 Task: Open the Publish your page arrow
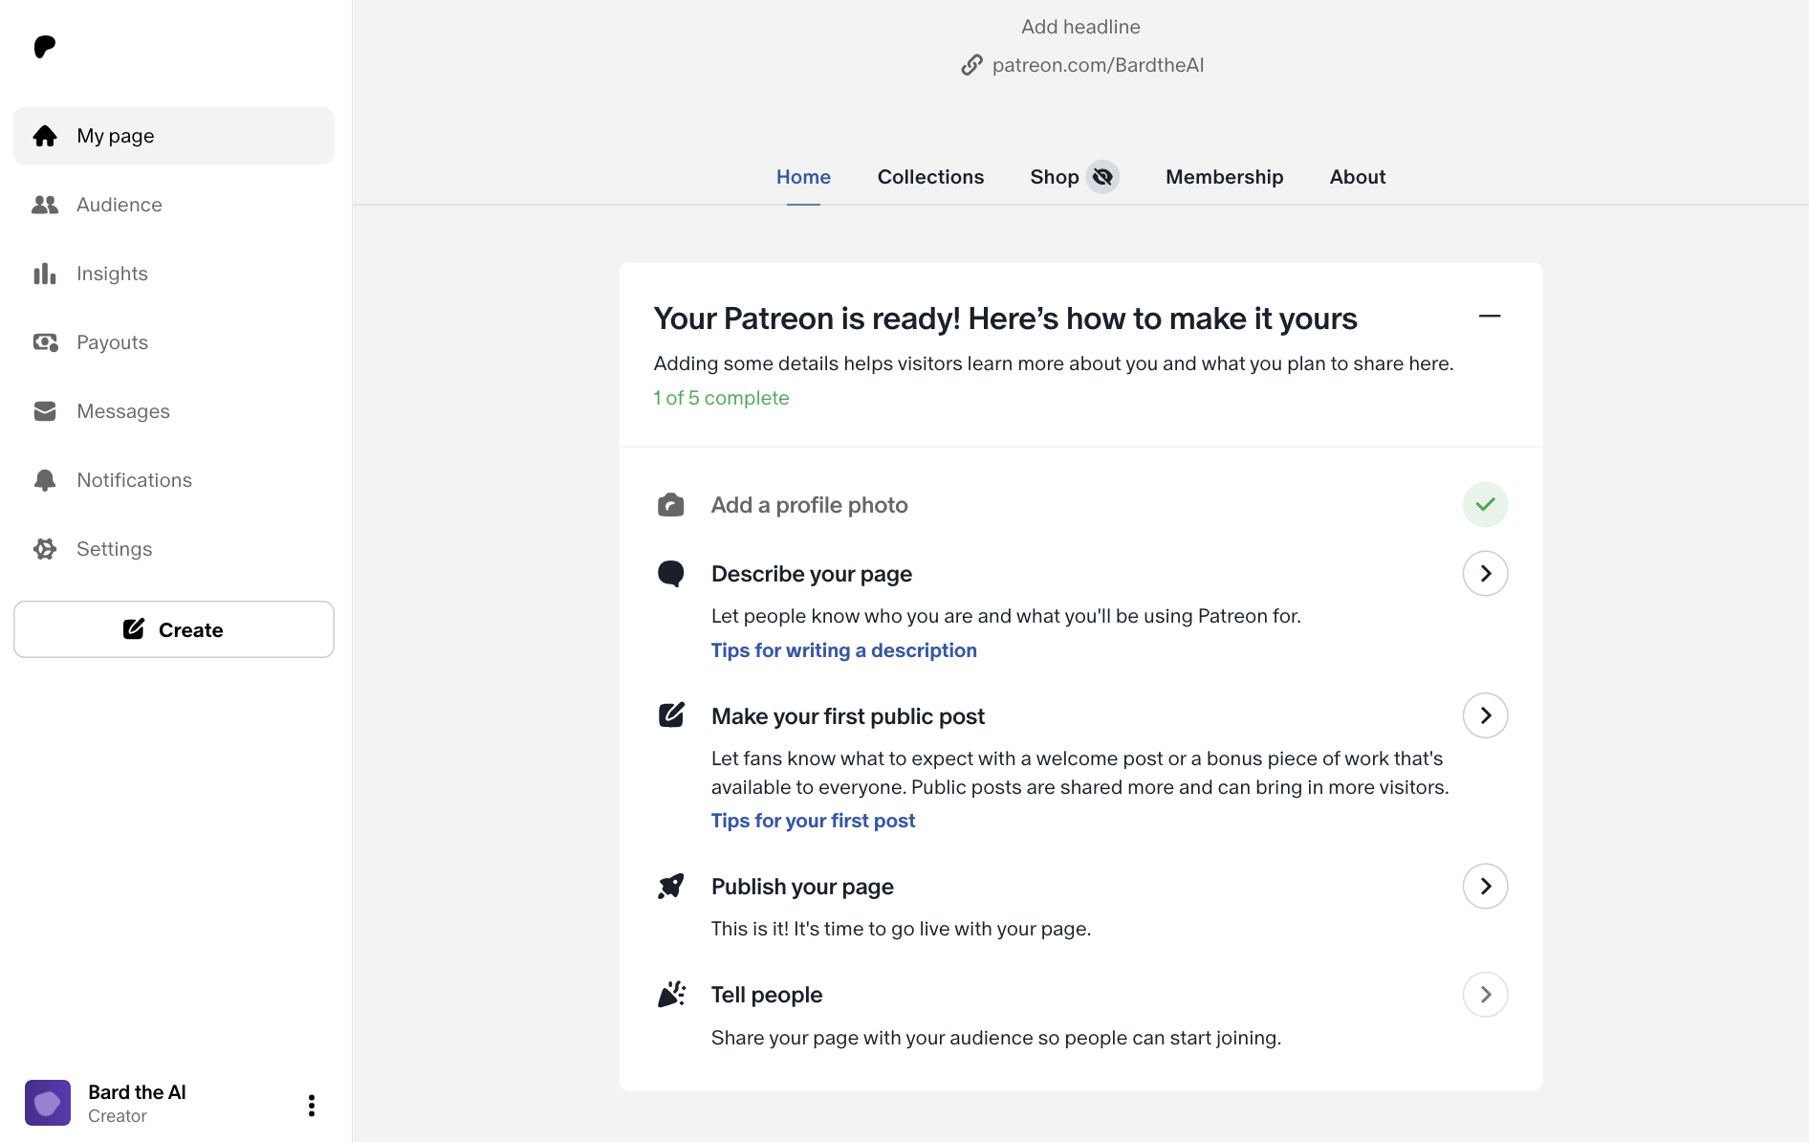click(1485, 887)
